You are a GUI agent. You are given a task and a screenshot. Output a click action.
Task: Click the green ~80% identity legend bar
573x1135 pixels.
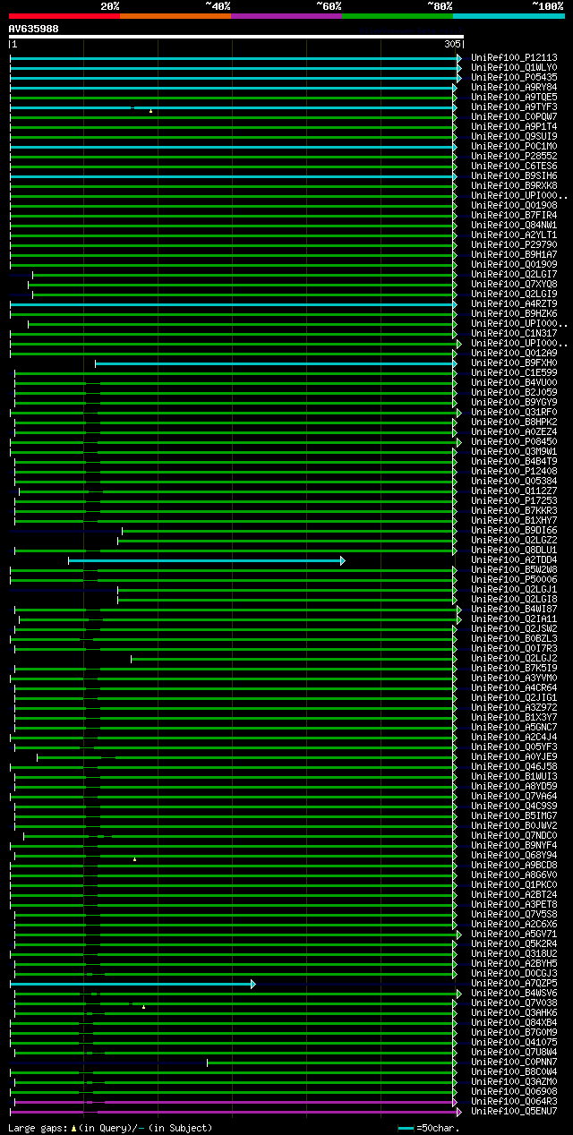pos(398,15)
